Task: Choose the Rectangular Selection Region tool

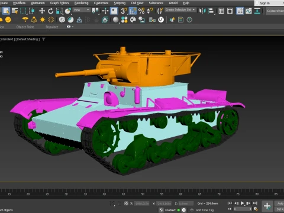Action: pos(23,11)
